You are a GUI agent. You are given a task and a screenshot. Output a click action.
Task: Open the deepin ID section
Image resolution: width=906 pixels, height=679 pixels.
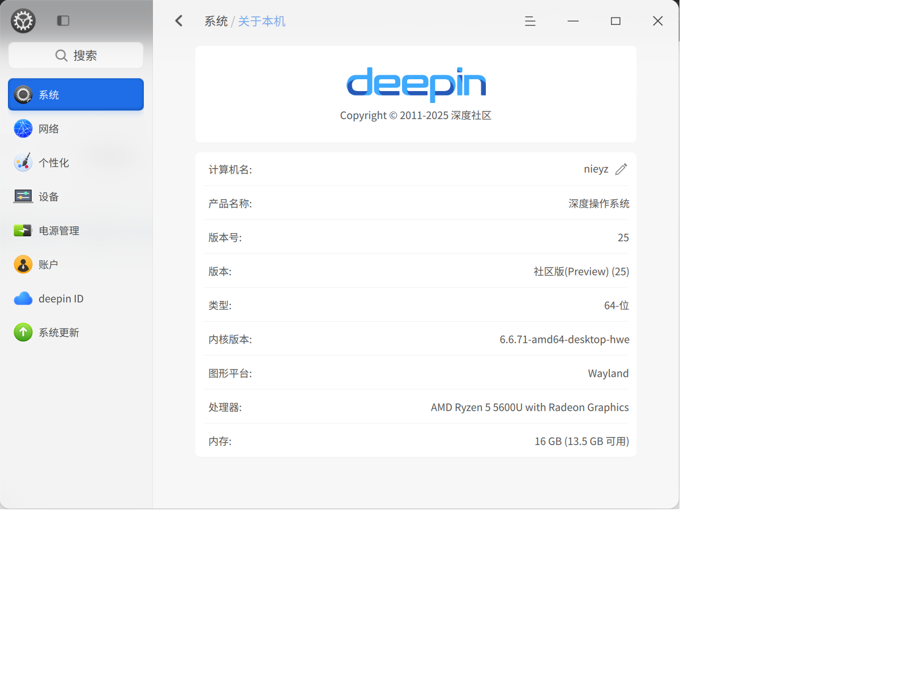click(76, 298)
